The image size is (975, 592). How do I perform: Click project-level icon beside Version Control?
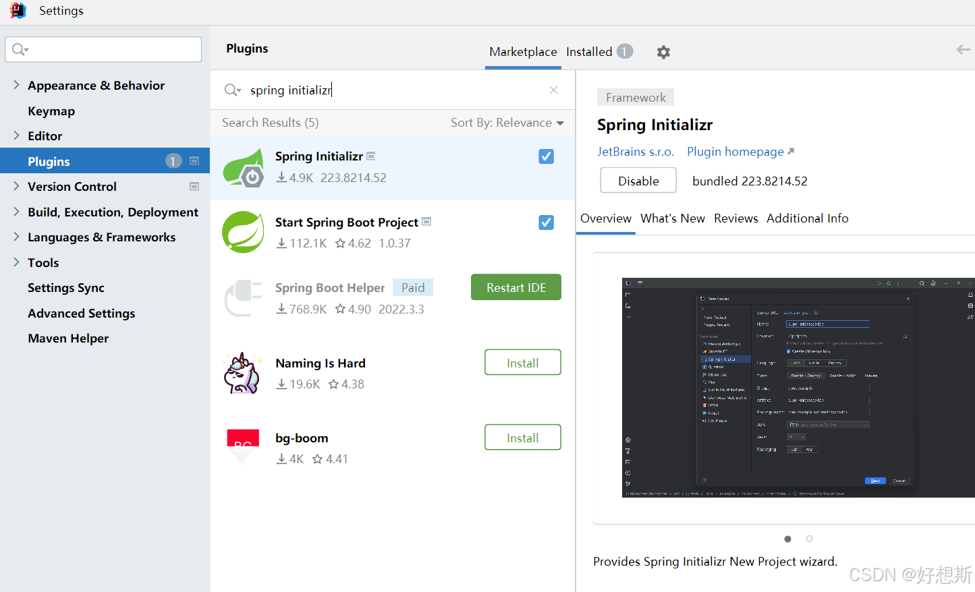tap(194, 186)
